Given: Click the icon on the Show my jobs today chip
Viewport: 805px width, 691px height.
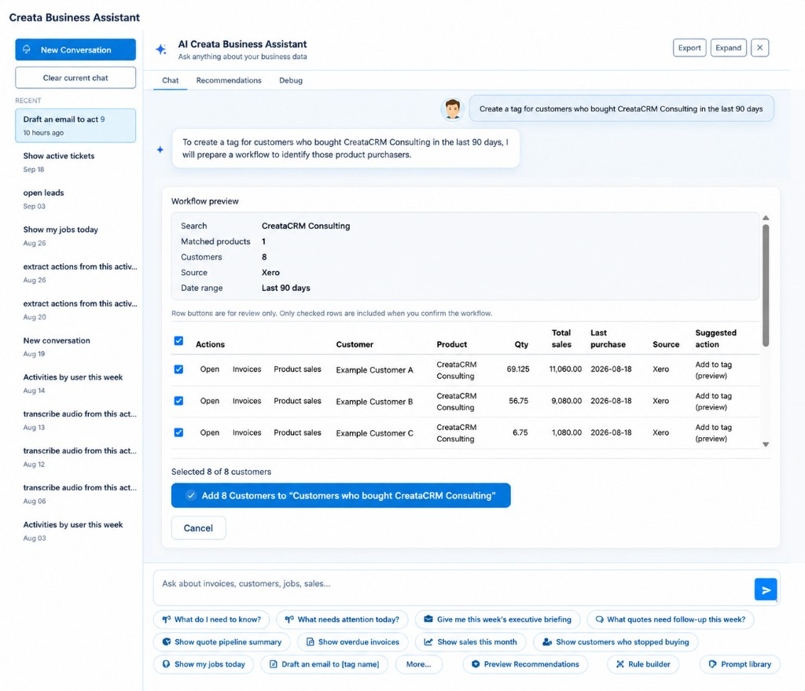Looking at the screenshot, I should [167, 663].
